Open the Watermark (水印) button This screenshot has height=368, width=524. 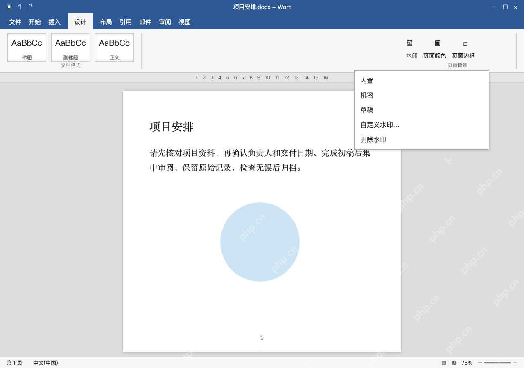coord(411,49)
